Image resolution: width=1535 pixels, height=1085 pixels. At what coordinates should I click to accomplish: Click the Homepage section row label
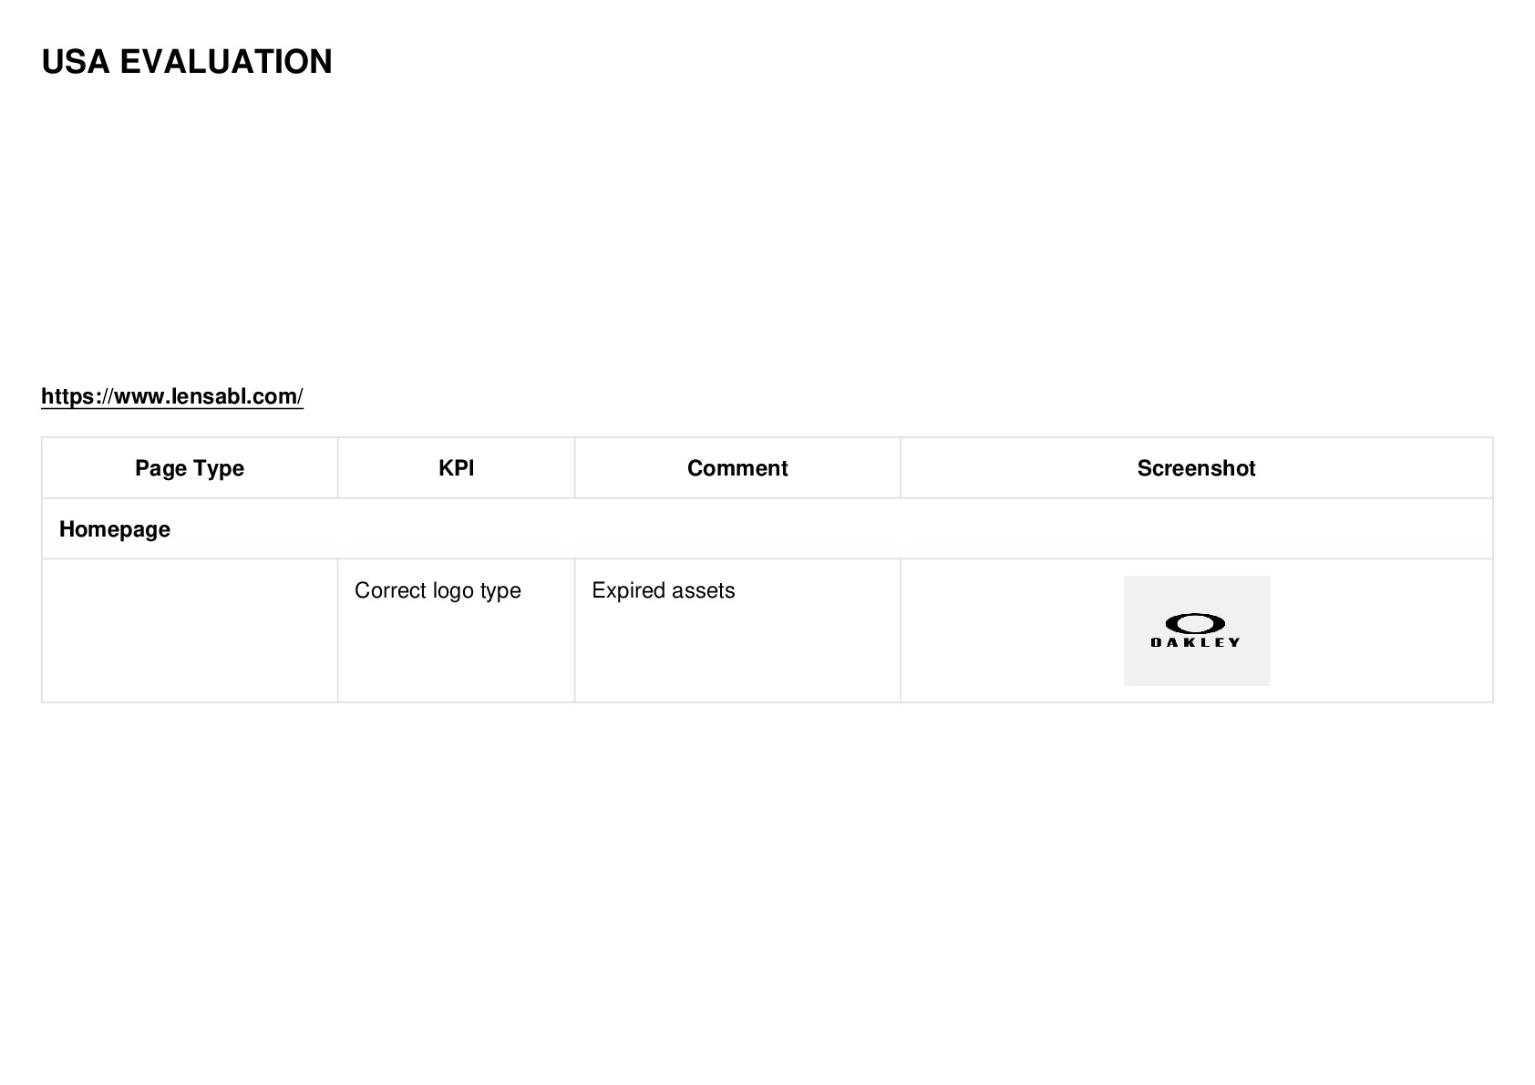[x=115, y=529]
